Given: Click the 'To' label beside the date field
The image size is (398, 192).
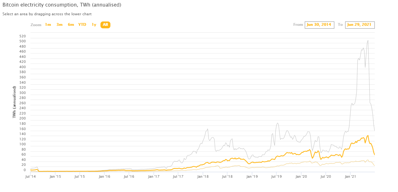Looking at the screenshot, I should pos(340,25).
